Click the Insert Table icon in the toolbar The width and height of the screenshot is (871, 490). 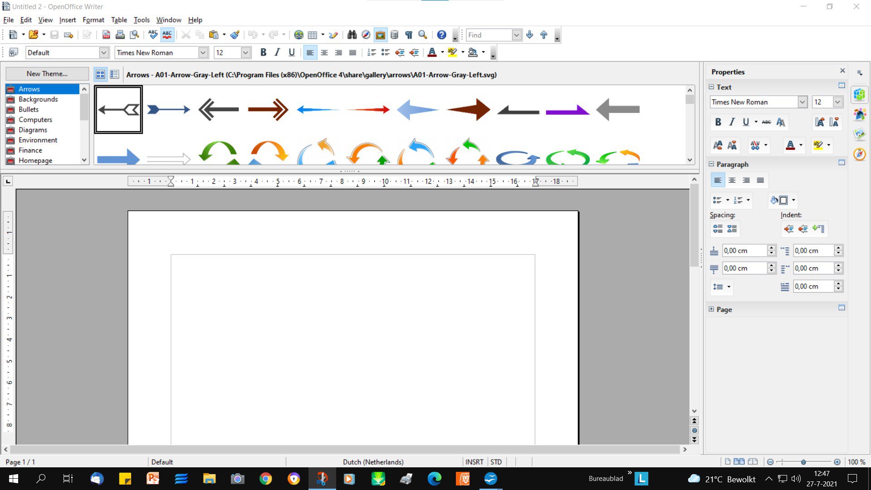pos(313,35)
